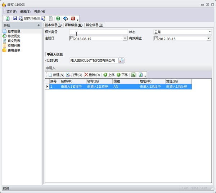
Task: Toggle the pin icon on 导航 panel
Action: 39,25
